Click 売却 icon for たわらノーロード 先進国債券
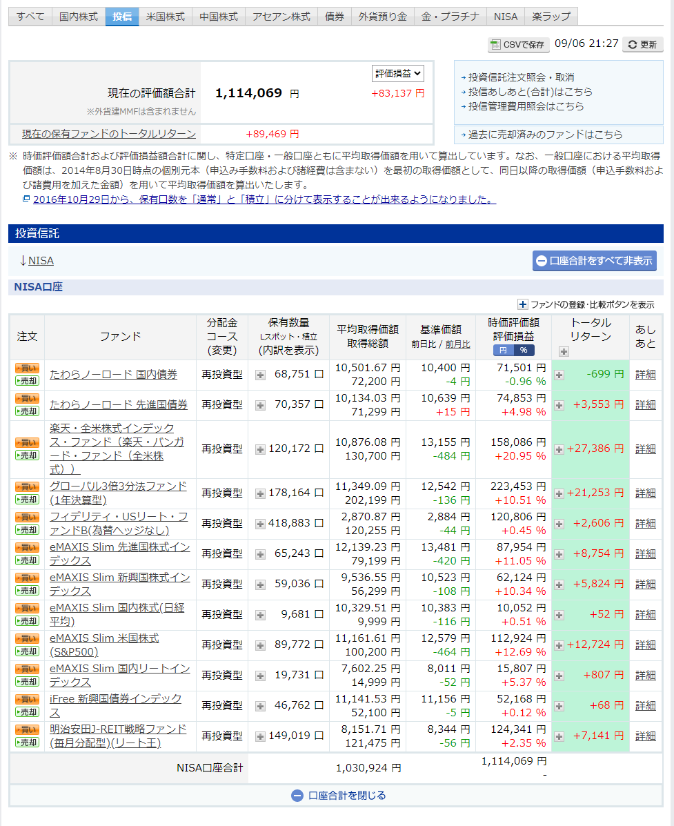 point(27,411)
